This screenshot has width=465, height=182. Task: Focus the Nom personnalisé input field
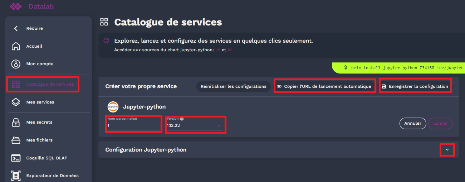pyautogui.click(x=133, y=126)
